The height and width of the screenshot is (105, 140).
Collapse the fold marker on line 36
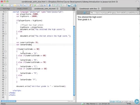[6, 71]
